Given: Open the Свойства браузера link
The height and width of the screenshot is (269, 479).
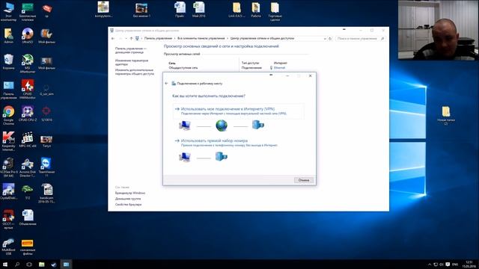Looking at the screenshot, I should (x=128, y=204).
